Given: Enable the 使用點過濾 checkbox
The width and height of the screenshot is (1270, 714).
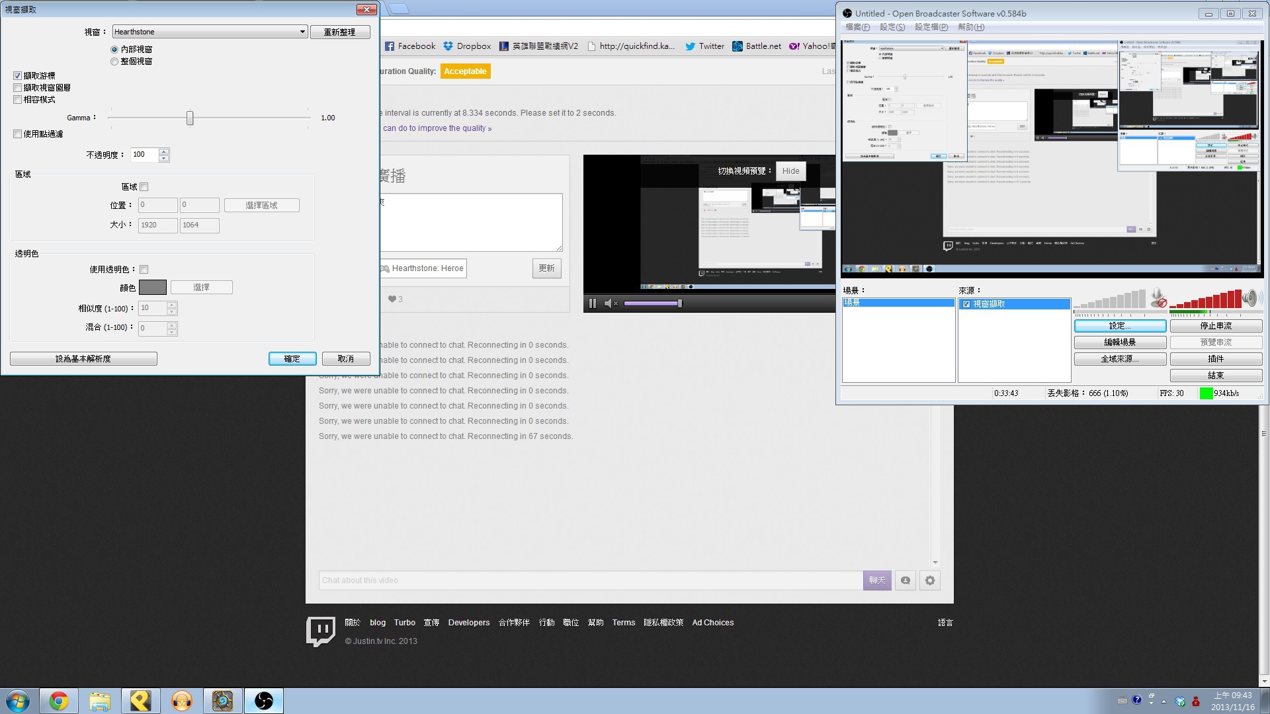Looking at the screenshot, I should 18,134.
